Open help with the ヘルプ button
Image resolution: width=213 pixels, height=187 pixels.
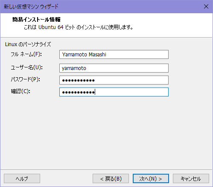22,178
